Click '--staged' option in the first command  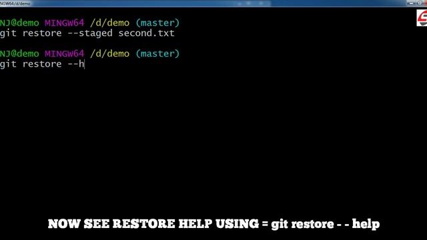coord(90,33)
